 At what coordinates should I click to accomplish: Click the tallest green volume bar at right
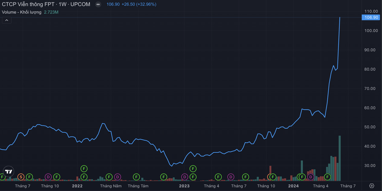click(x=340, y=158)
